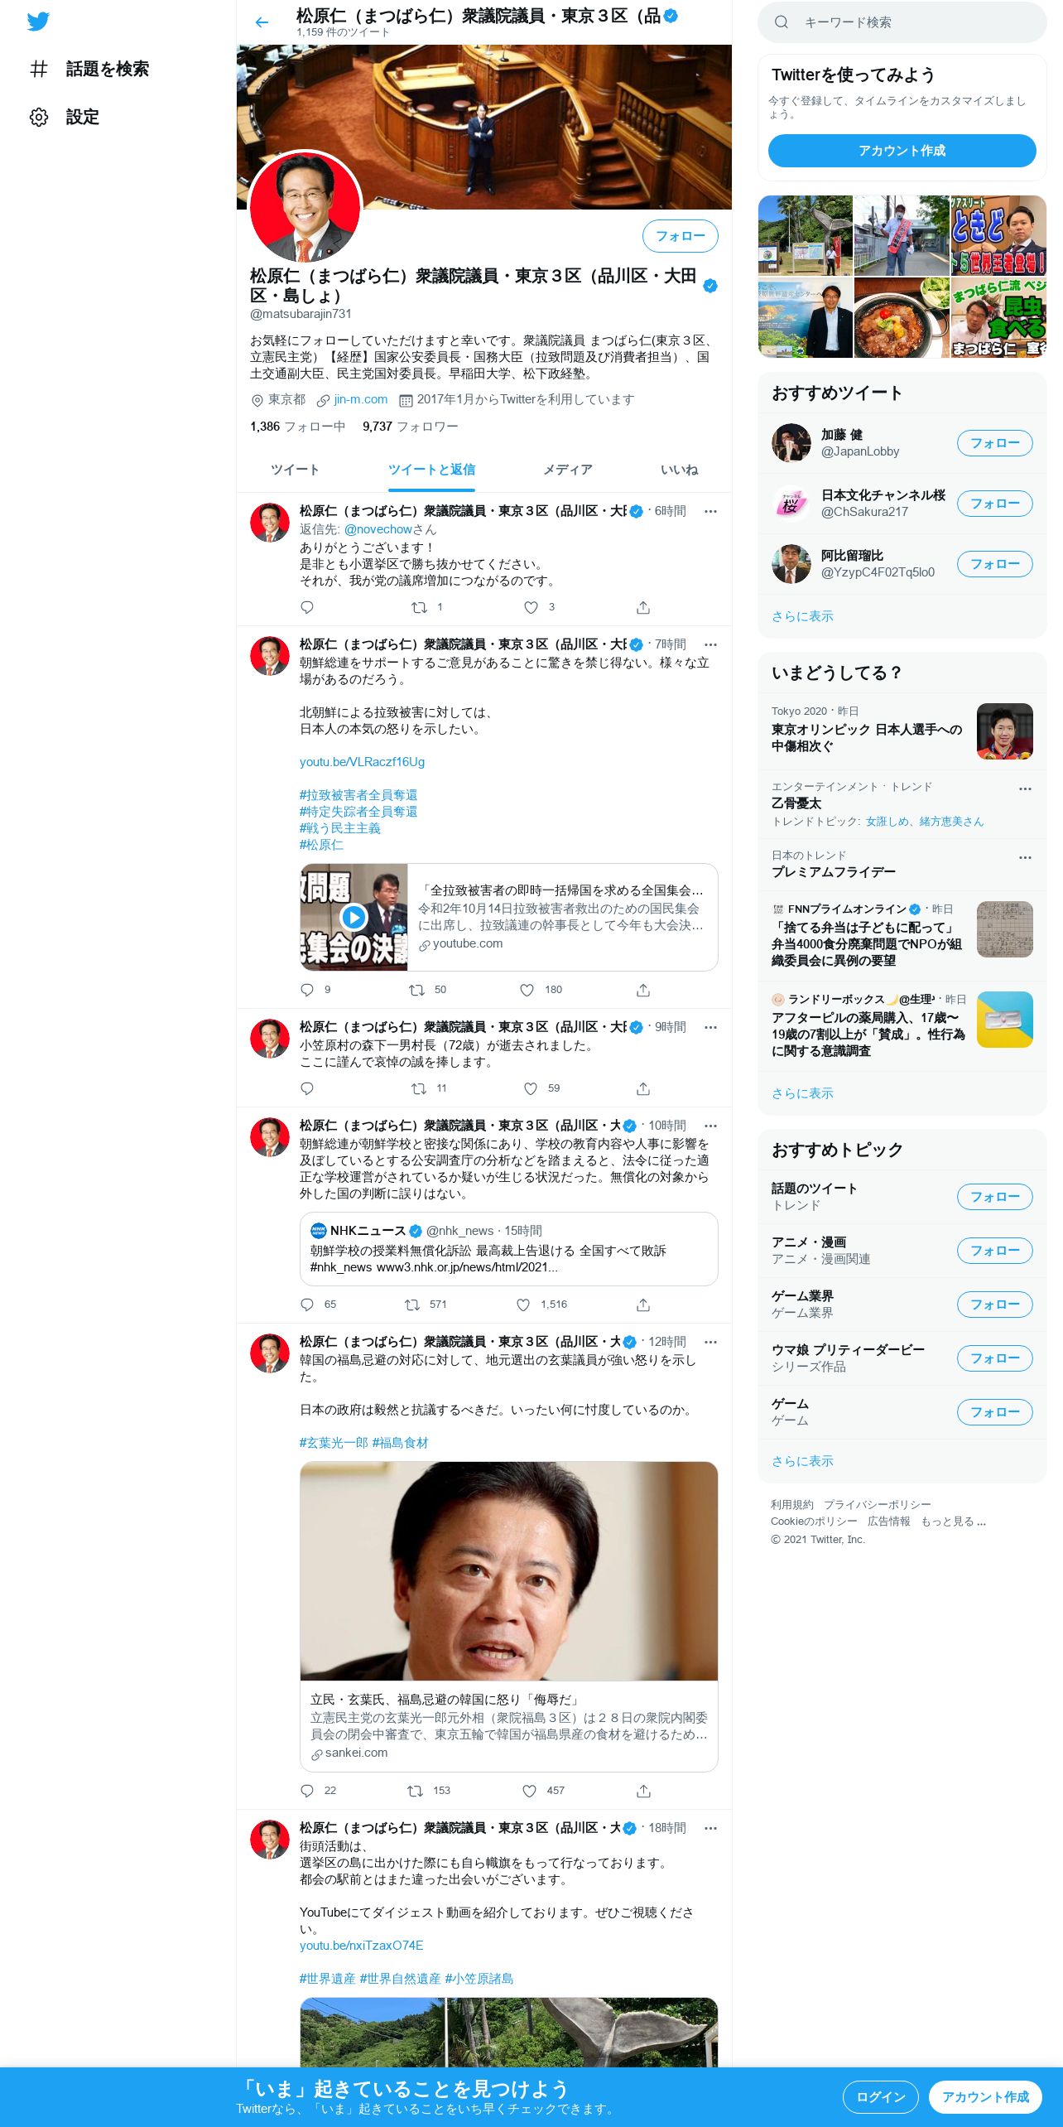Share the NHK quote tweet

tap(643, 1305)
